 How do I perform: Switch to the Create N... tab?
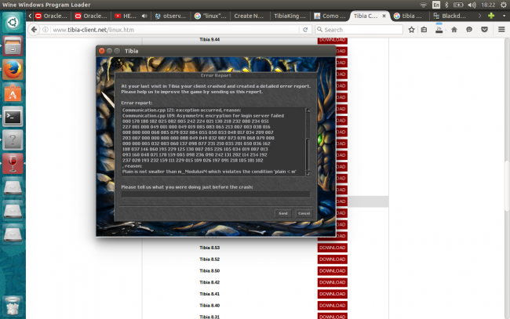tap(250, 16)
